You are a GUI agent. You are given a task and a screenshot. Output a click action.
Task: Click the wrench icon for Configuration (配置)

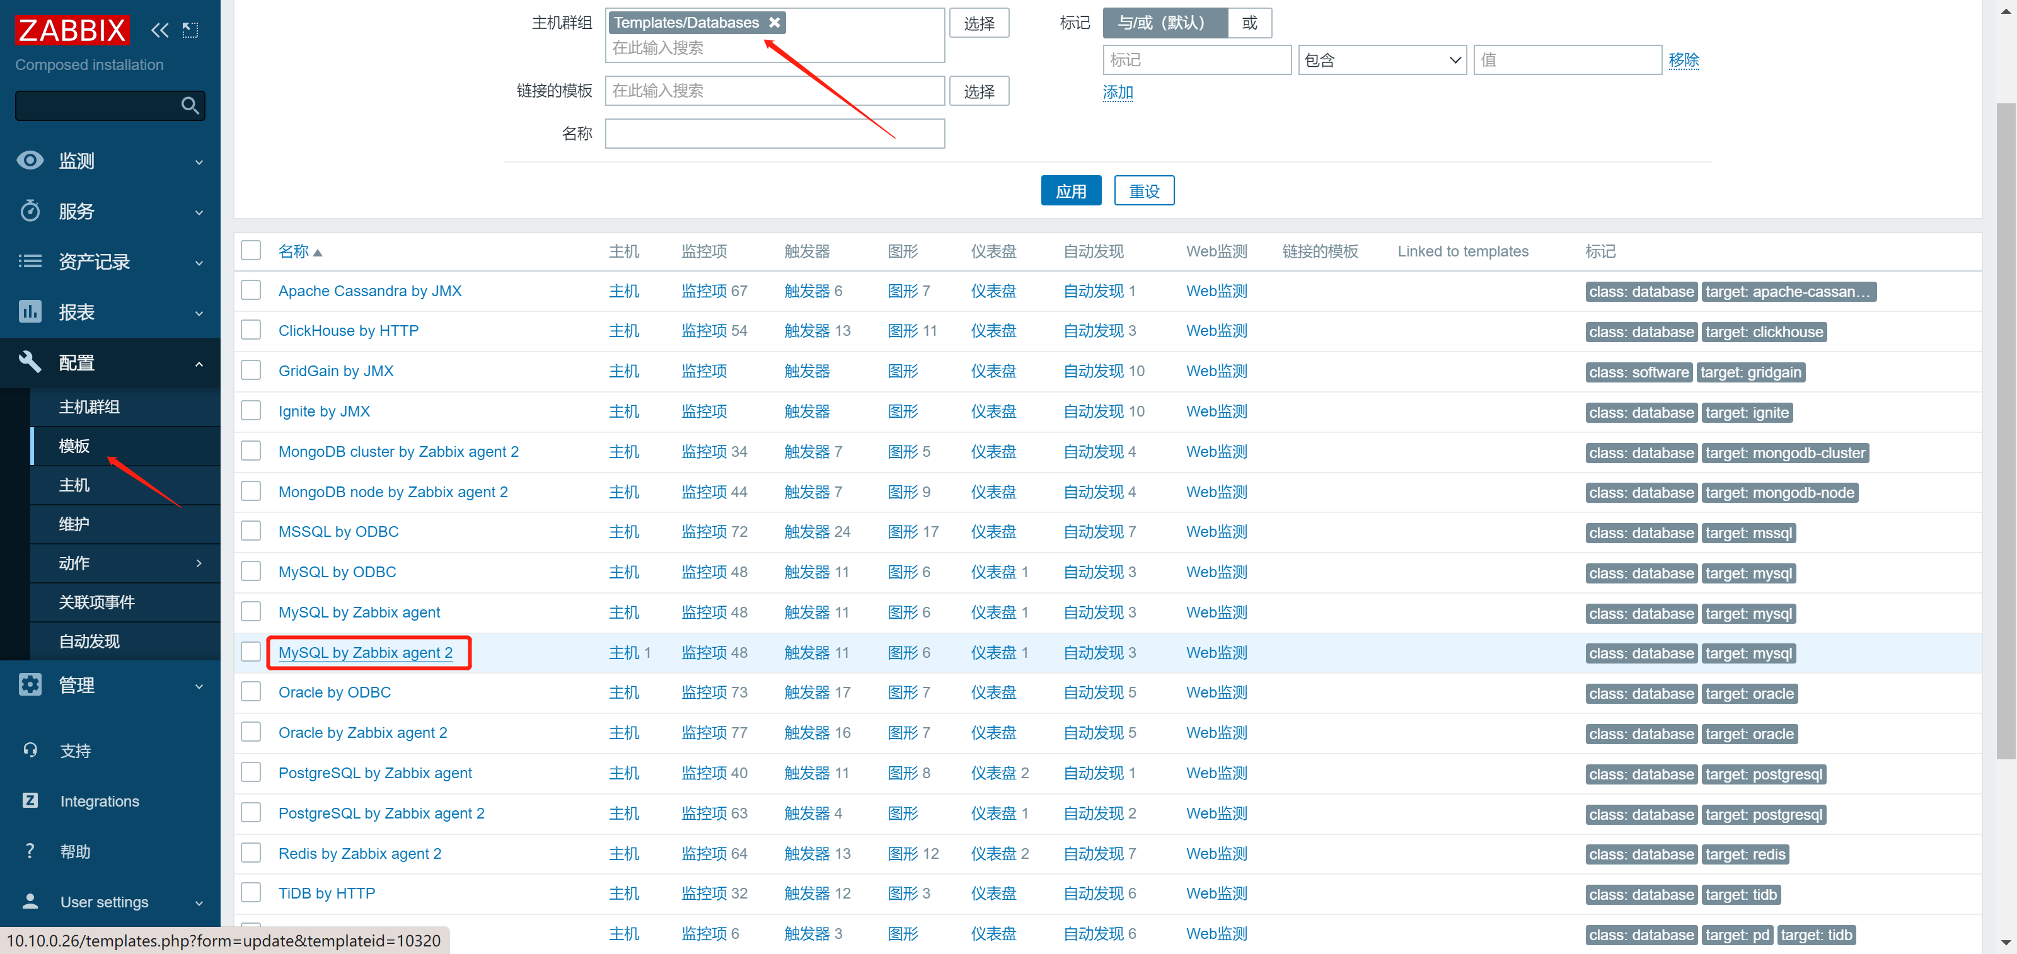pos(30,362)
